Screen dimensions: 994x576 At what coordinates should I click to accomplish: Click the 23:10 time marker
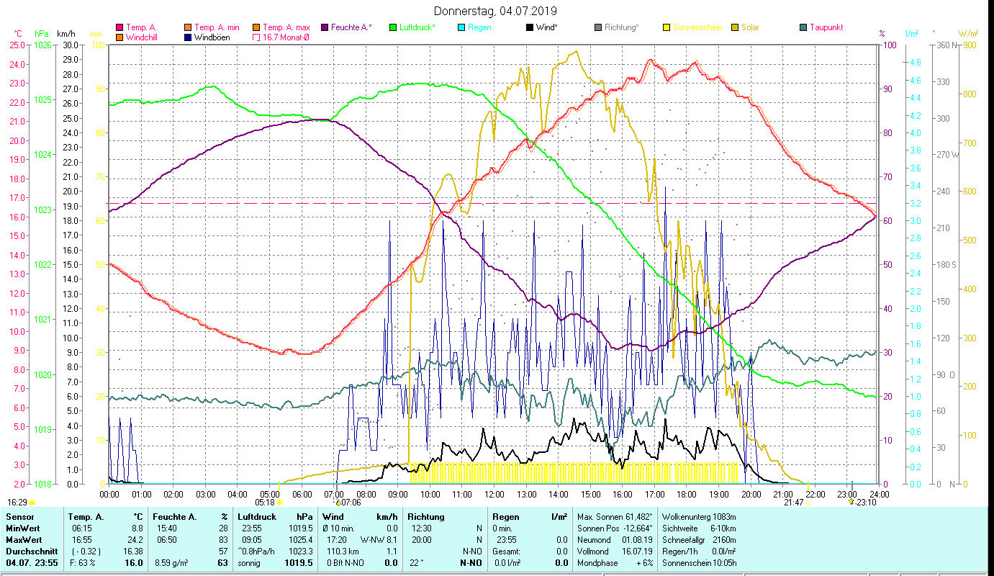pyautogui.click(x=866, y=503)
